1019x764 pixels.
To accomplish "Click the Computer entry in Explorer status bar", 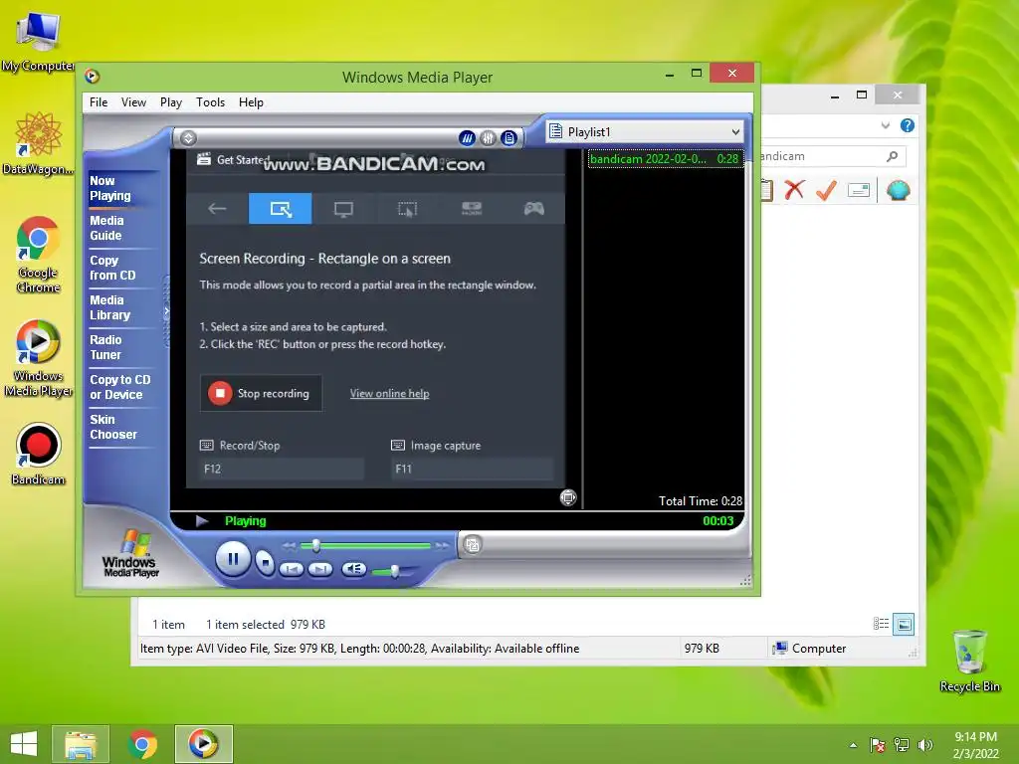I will (809, 649).
